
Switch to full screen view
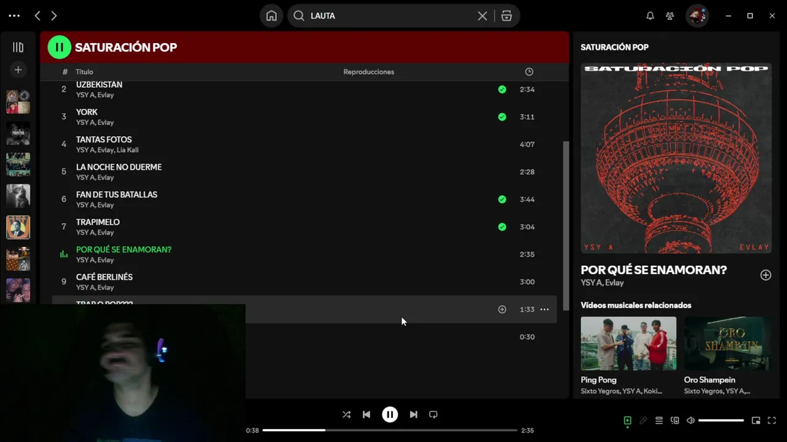coord(772,421)
